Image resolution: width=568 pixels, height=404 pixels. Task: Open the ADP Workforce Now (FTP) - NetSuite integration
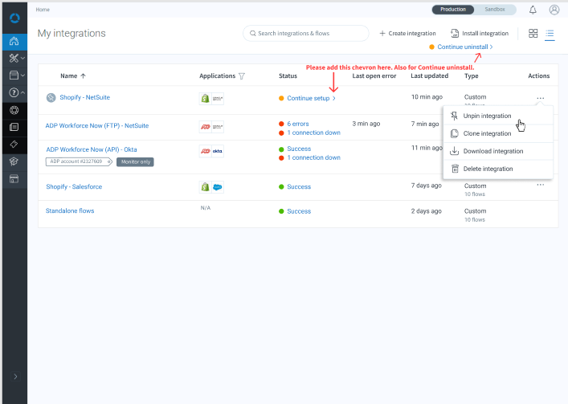(97, 125)
